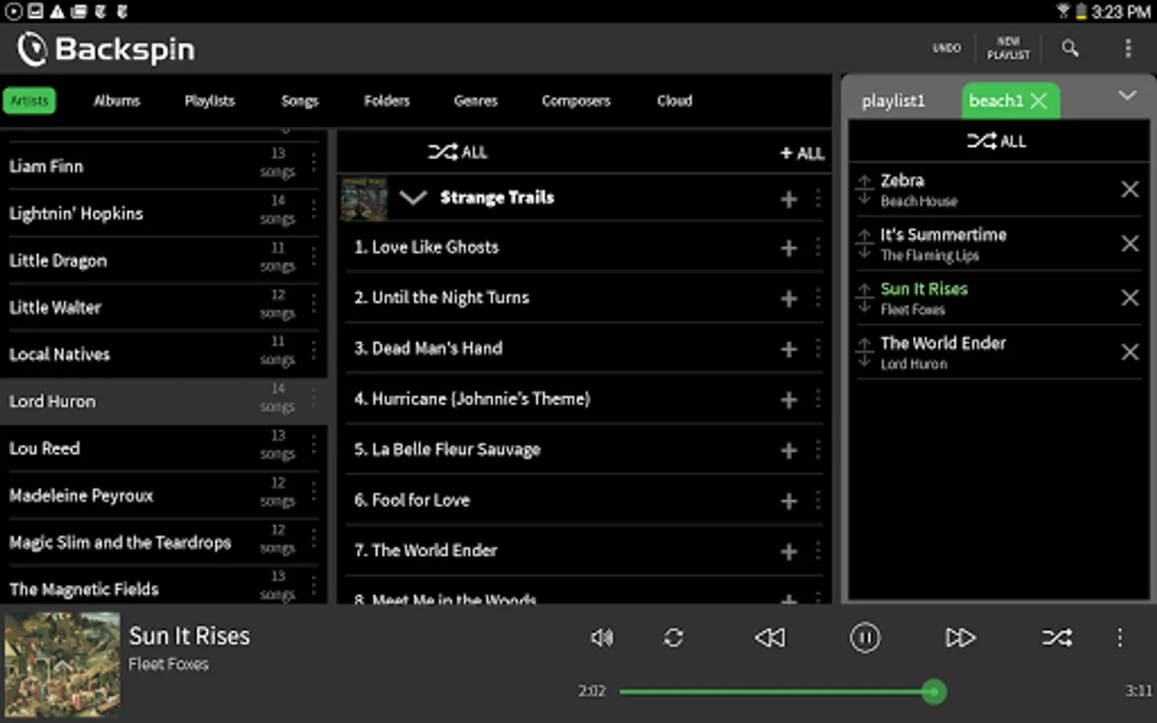Open Strange Trails album cover thumbnail
This screenshot has width=1157, height=723.
364,198
